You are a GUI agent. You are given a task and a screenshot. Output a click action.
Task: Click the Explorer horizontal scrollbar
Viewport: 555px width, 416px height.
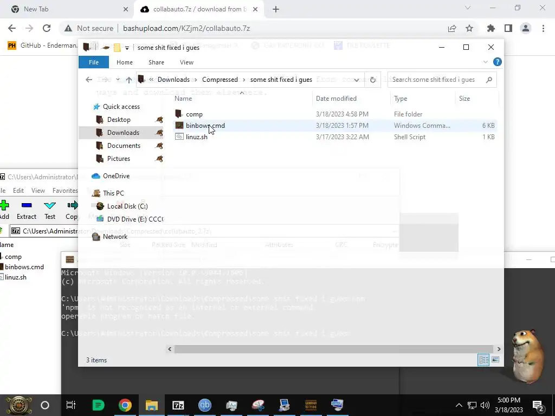click(x=333, y=349)
